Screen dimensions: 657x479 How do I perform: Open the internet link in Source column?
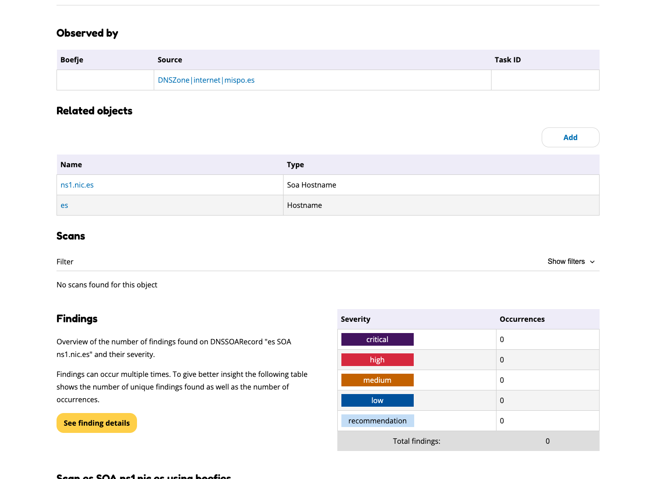(206, 80)
